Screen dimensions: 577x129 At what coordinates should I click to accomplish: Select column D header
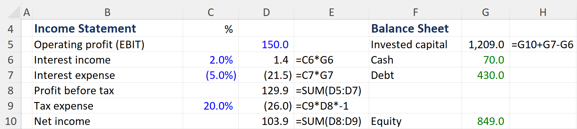[x=266, y=13]
